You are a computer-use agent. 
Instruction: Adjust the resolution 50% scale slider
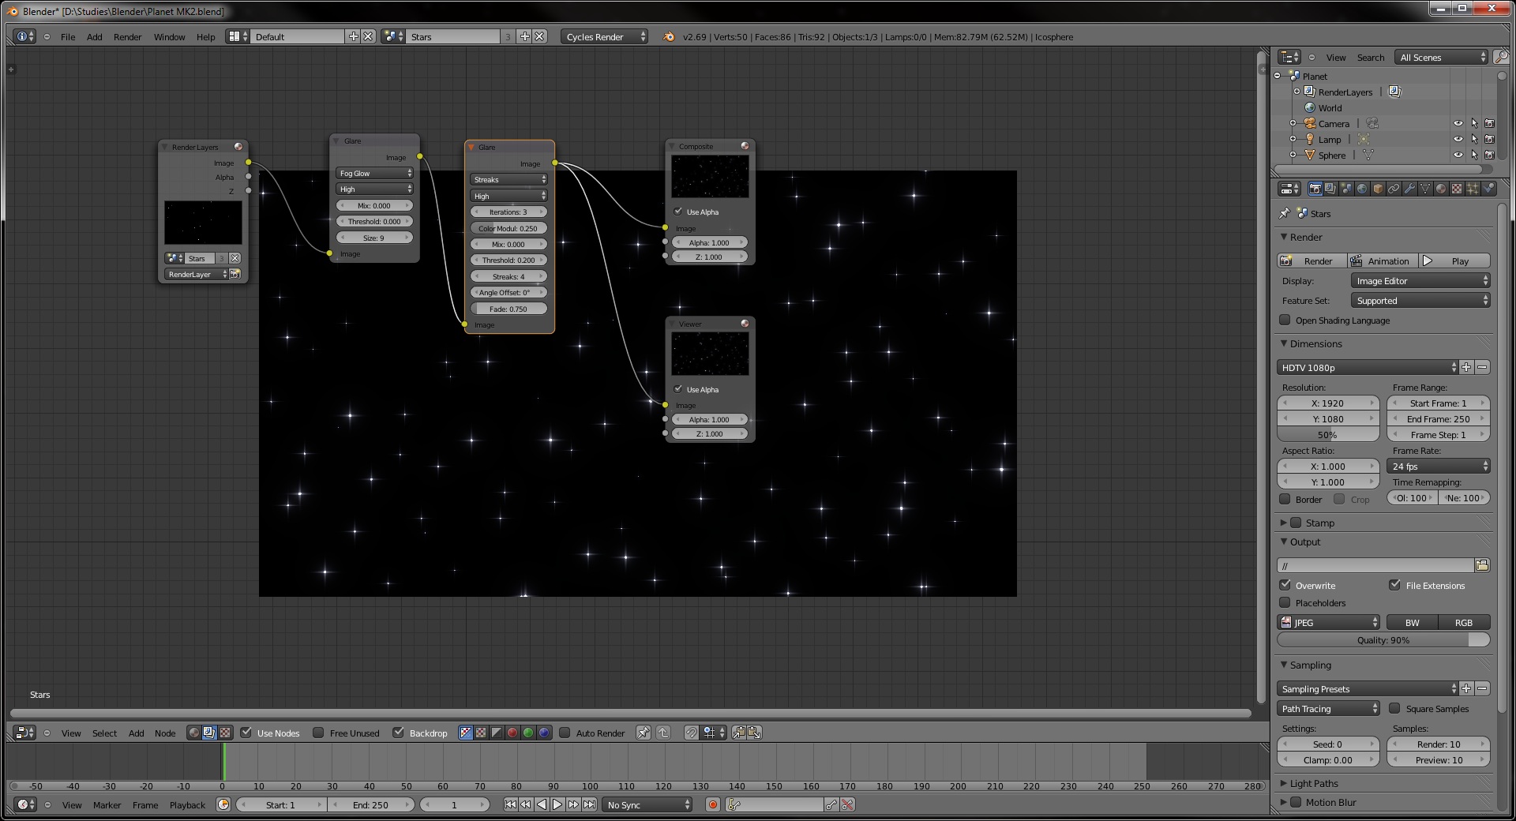tap(1327, 434)
